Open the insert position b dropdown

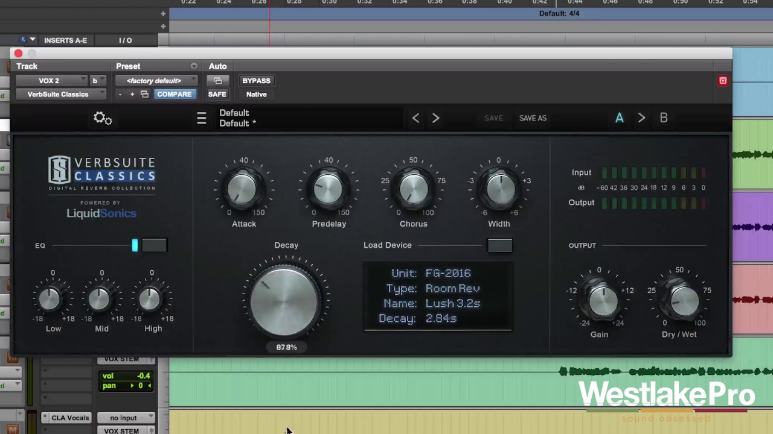coord(98,81)
